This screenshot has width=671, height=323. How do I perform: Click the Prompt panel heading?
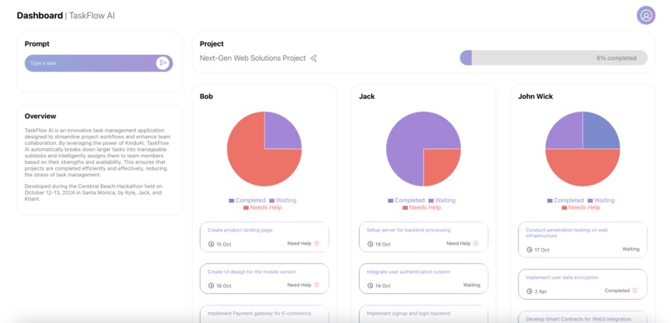pyautogui.click(x=37, y=44)
